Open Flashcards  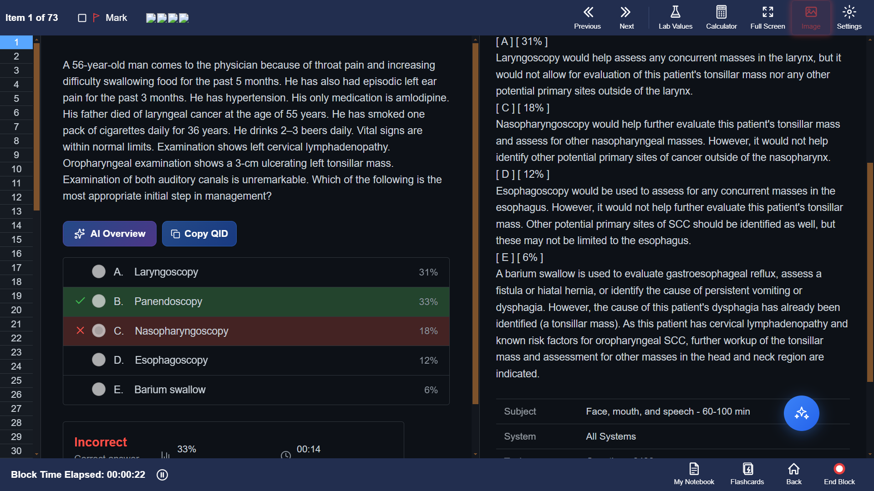pyautogui.click(x=747, y=474)
